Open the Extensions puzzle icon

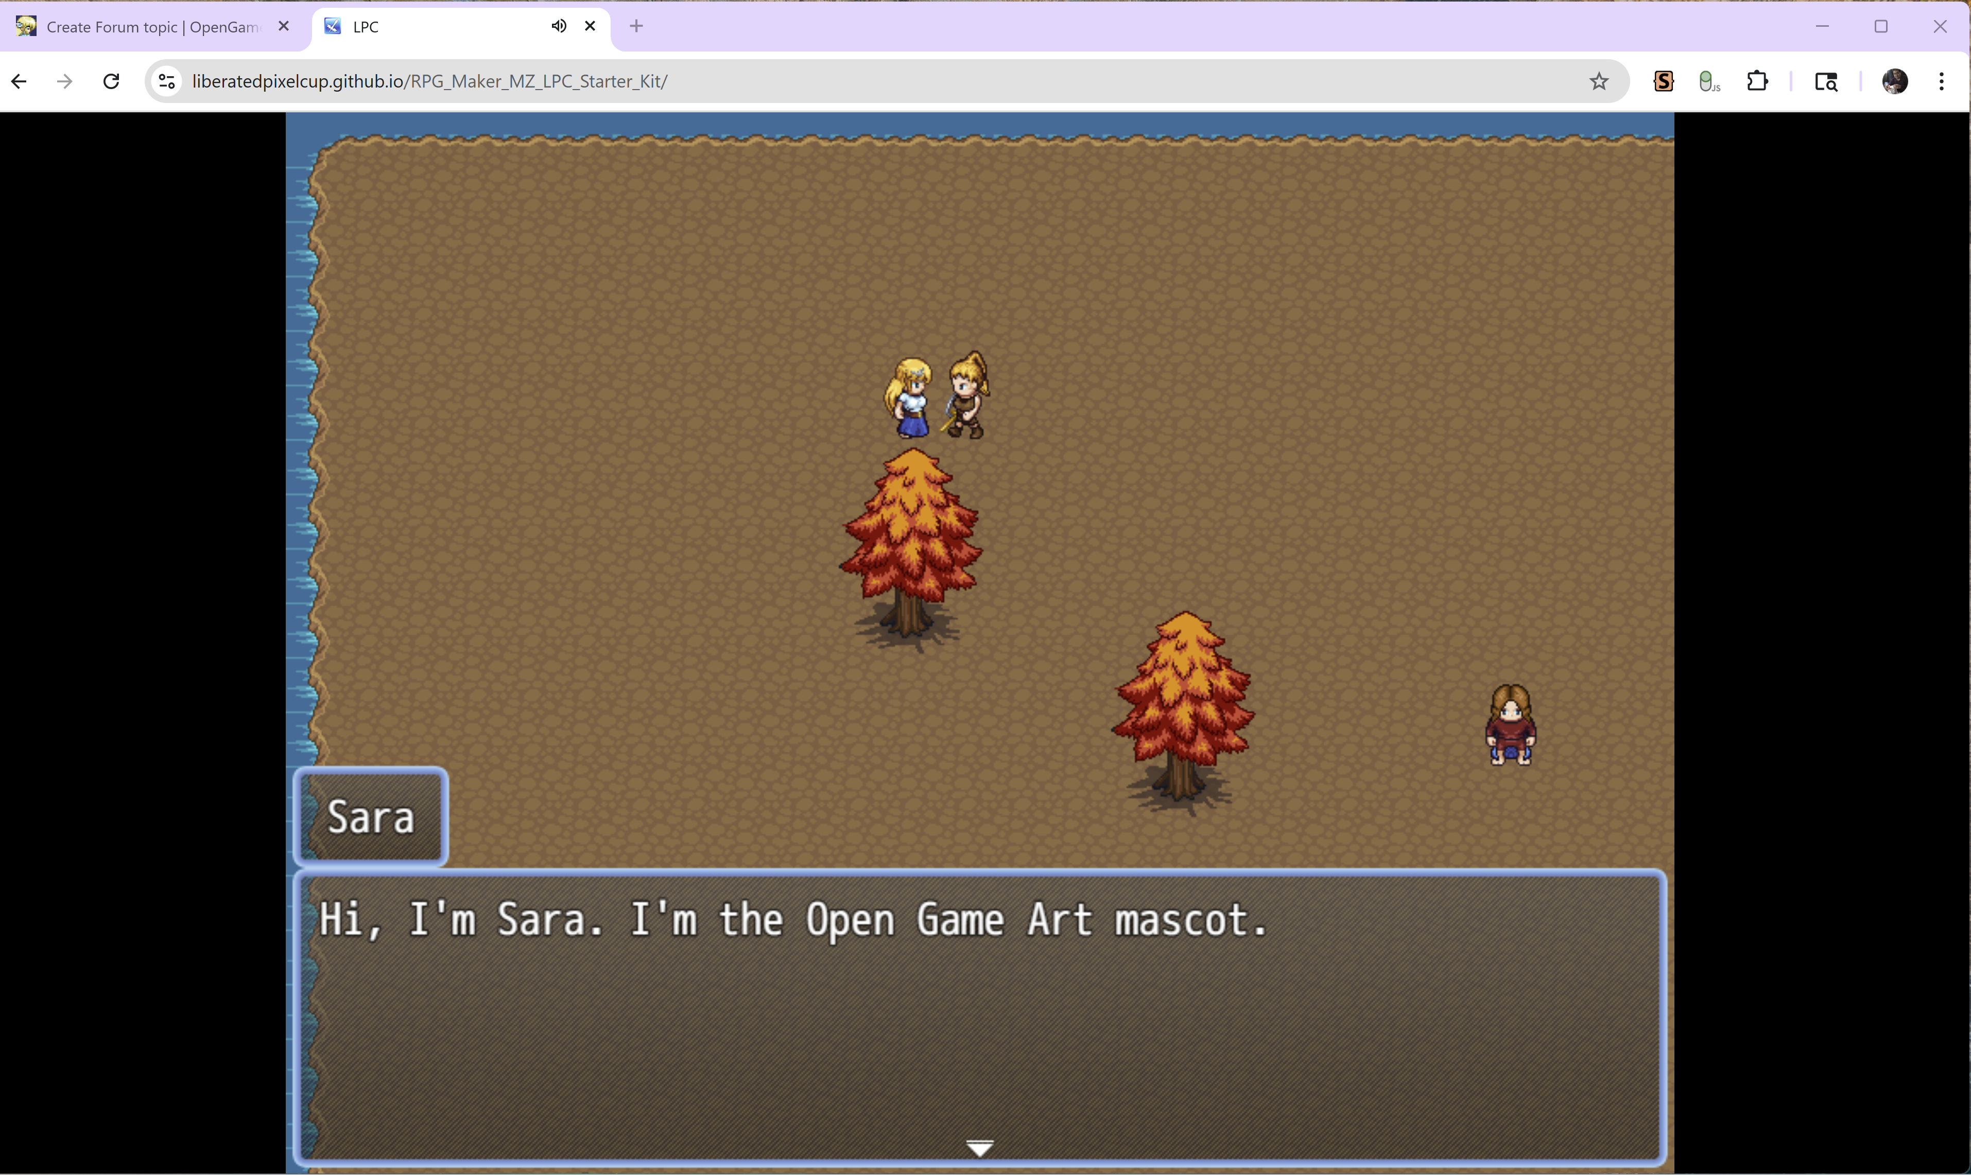[x=1756, y=81]
